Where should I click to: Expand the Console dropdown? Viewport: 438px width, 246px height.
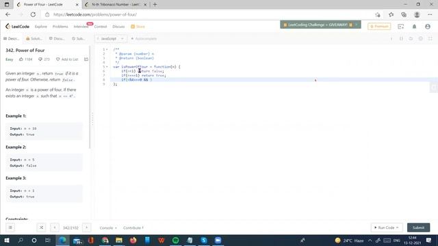(x=108, y=228)
